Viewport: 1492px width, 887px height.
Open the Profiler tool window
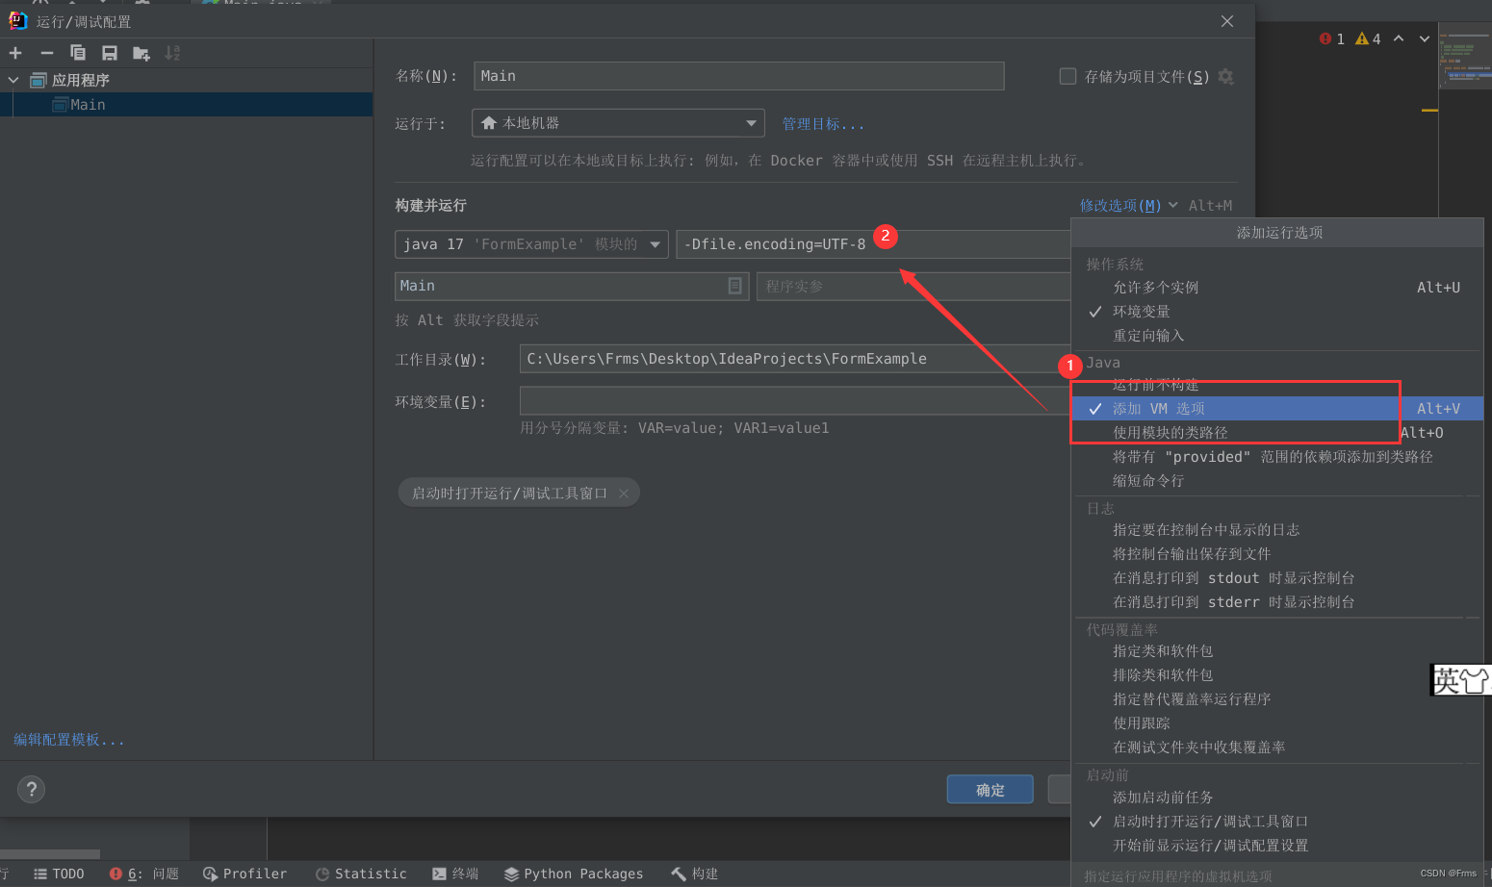244,874
